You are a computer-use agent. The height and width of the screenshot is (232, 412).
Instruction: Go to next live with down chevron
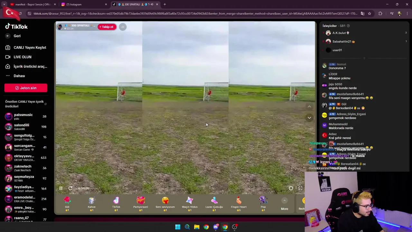pyautogui.click(x=309, y=118)
